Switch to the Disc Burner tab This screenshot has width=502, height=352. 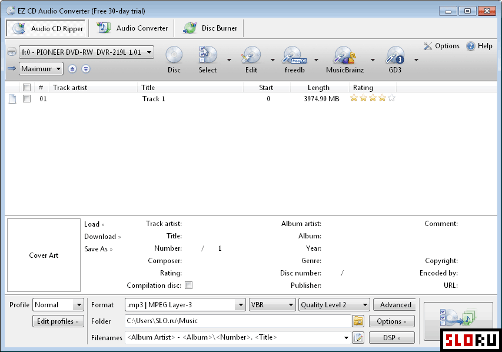coord(210,28)
